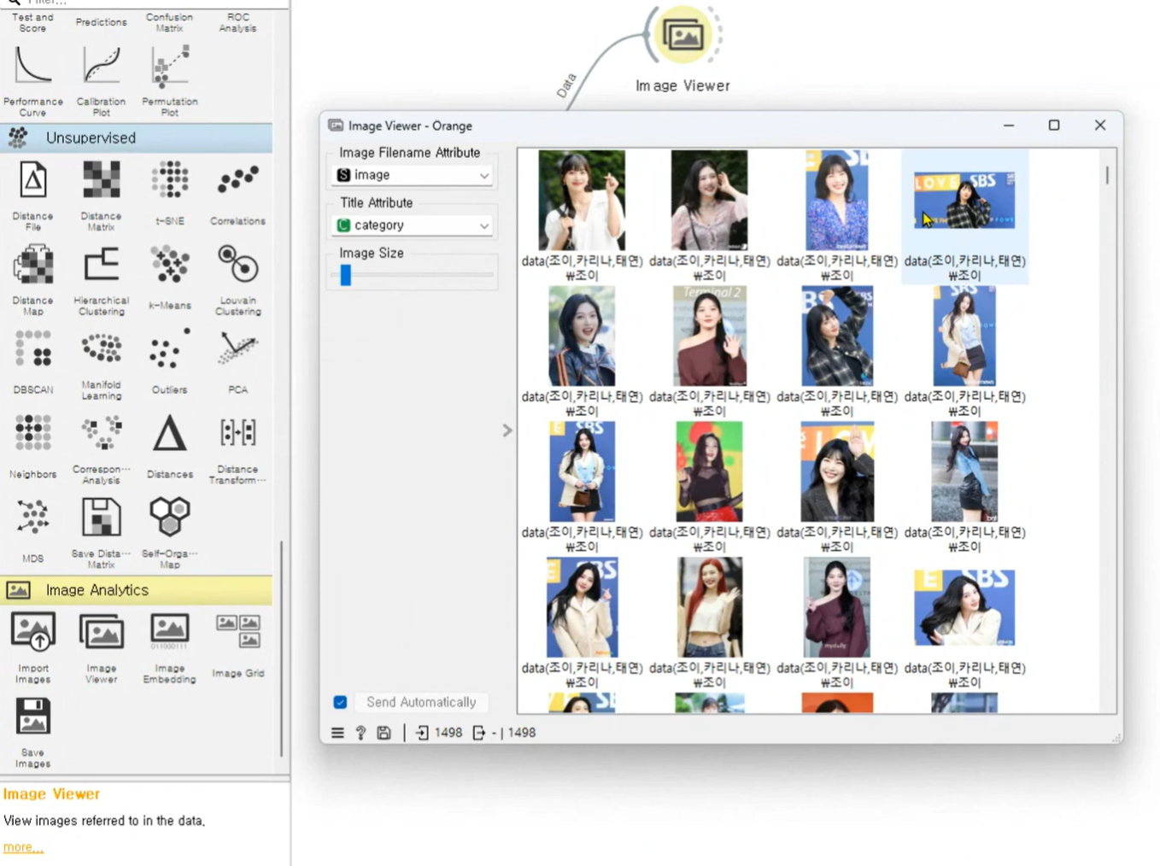The image size is (1160, 866).
Task: Select the Distance Map widget
Action: click(33, 280)
